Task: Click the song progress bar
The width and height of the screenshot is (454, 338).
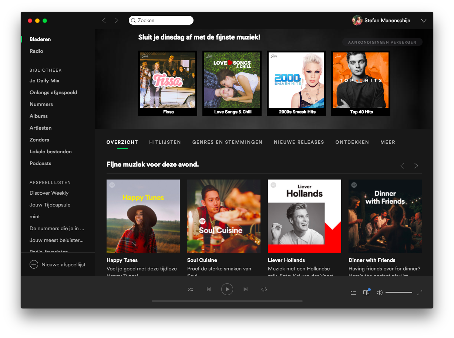Action: click(227, 301)
